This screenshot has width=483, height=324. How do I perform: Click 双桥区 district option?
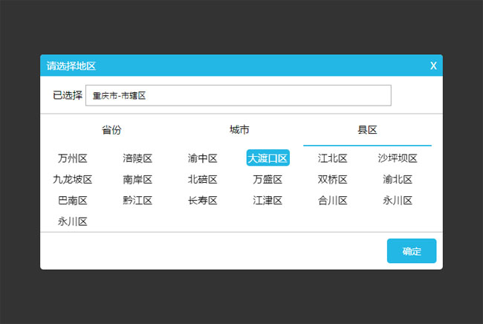[x=333, y=179]
